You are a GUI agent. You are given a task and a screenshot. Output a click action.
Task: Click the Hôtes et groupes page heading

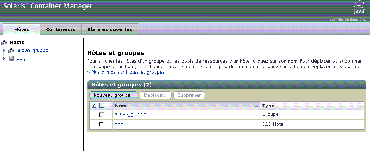point(116,53)
